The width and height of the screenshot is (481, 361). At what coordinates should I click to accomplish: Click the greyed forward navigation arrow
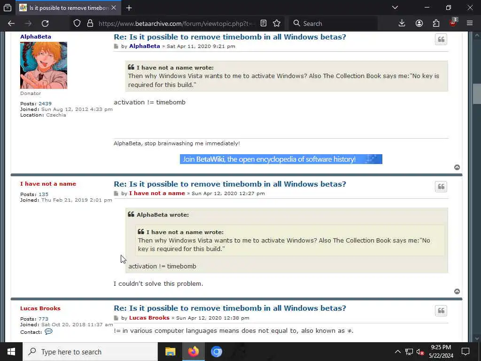[28, 24]
